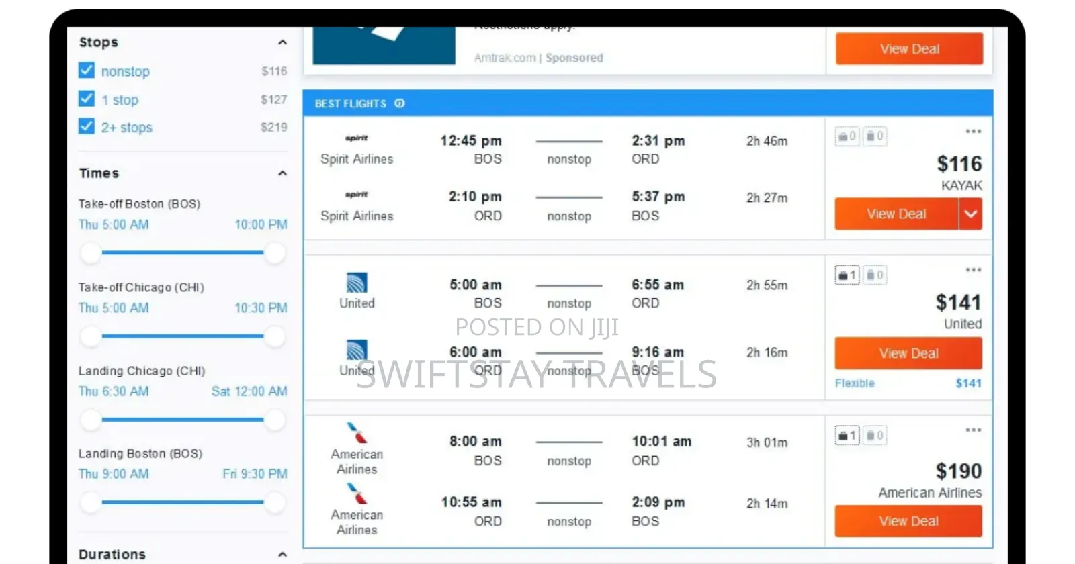Click the 1 stop filter label

click(x=120, y=100)
